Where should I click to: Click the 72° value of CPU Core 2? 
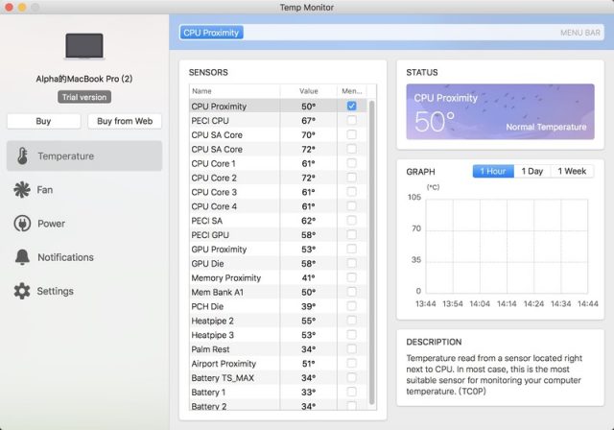click(308, 178)
